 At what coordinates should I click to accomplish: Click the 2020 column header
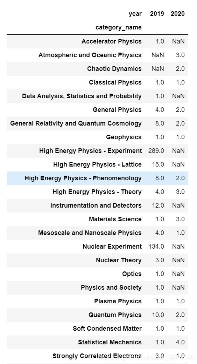pos(178,14)
